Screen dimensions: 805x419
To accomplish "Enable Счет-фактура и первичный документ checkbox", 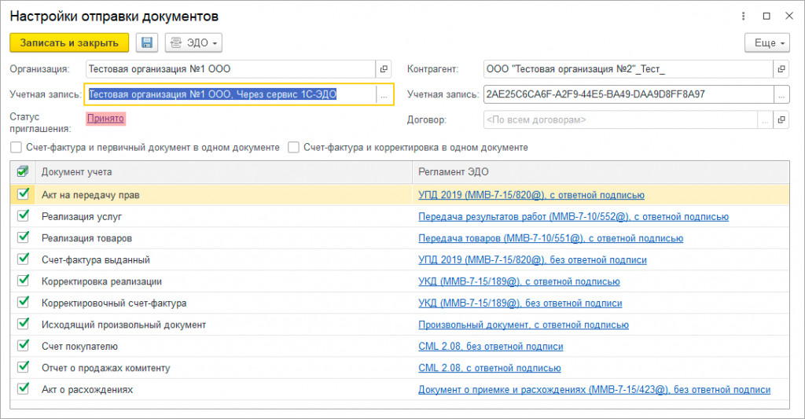I will (17, 147).
